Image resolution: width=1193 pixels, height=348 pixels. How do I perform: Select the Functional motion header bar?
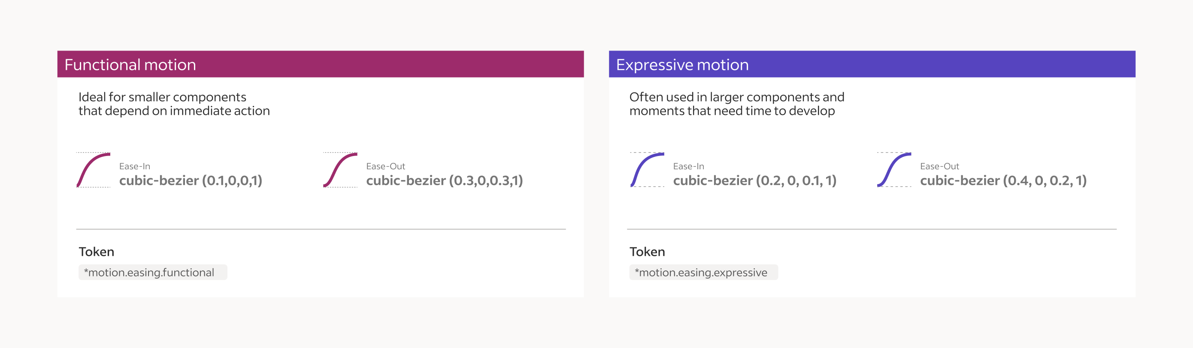(x=321, y=64)
